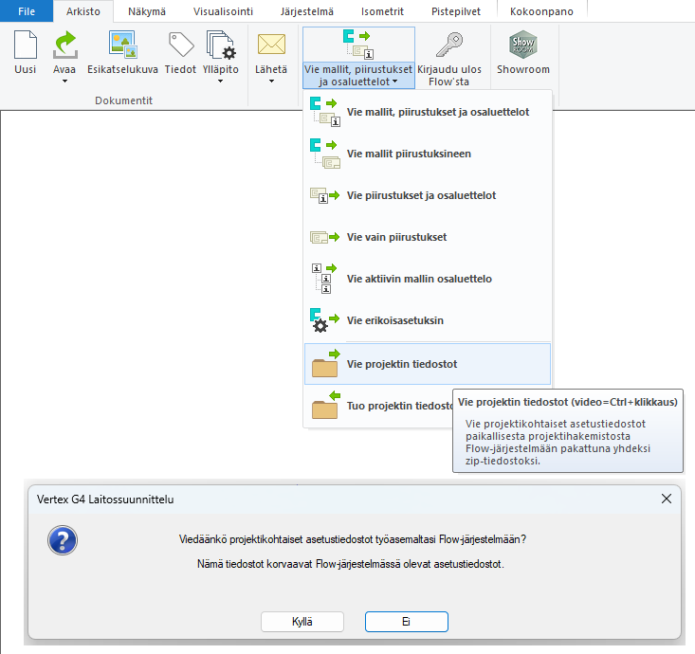Click the Lähetä envelope icon
The width and height of the screenshot is (695, 654).
(x=271, y=45)
